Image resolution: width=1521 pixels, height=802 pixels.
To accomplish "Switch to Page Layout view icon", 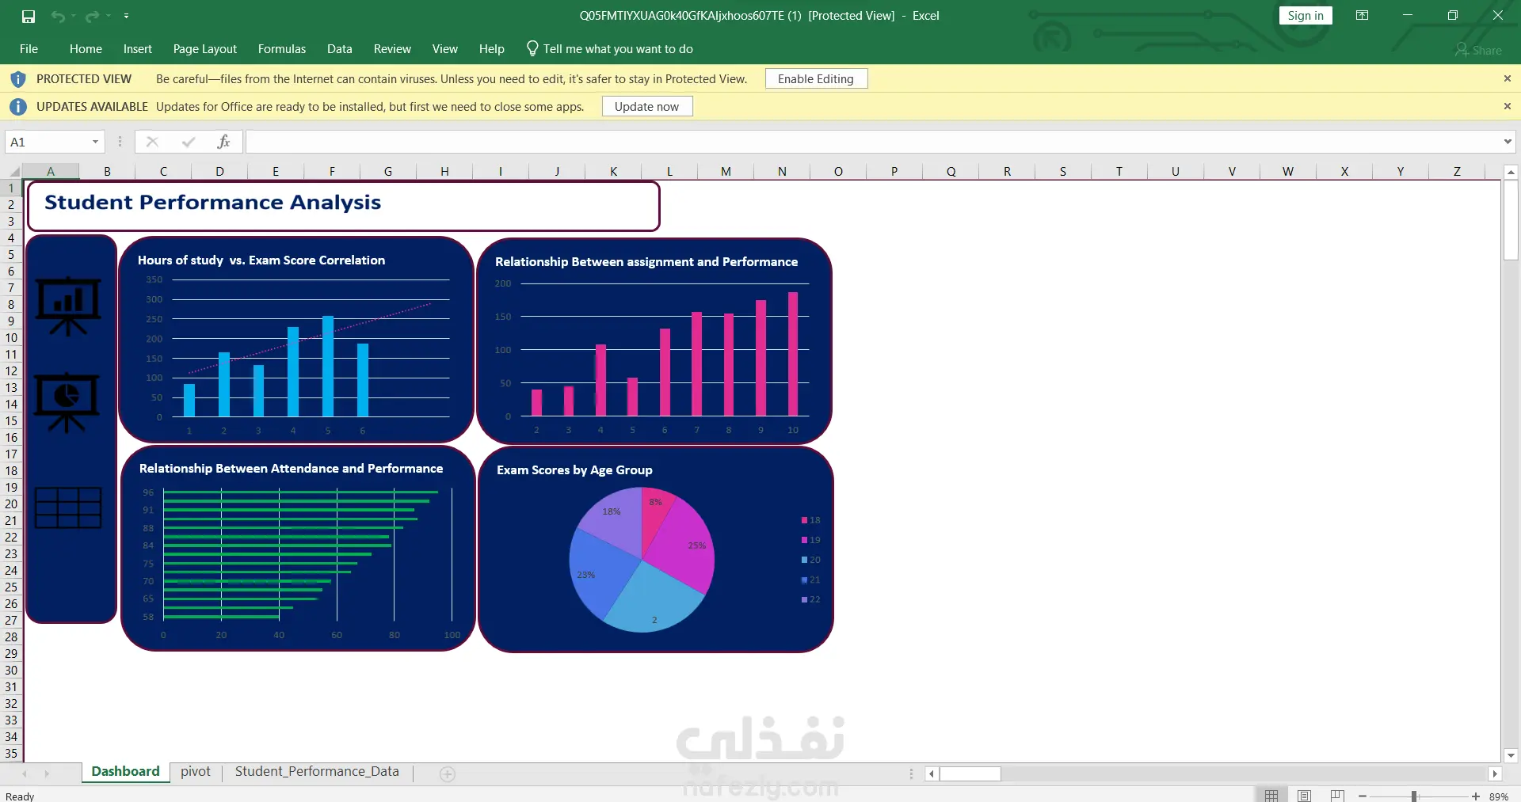I will 1304,795.
